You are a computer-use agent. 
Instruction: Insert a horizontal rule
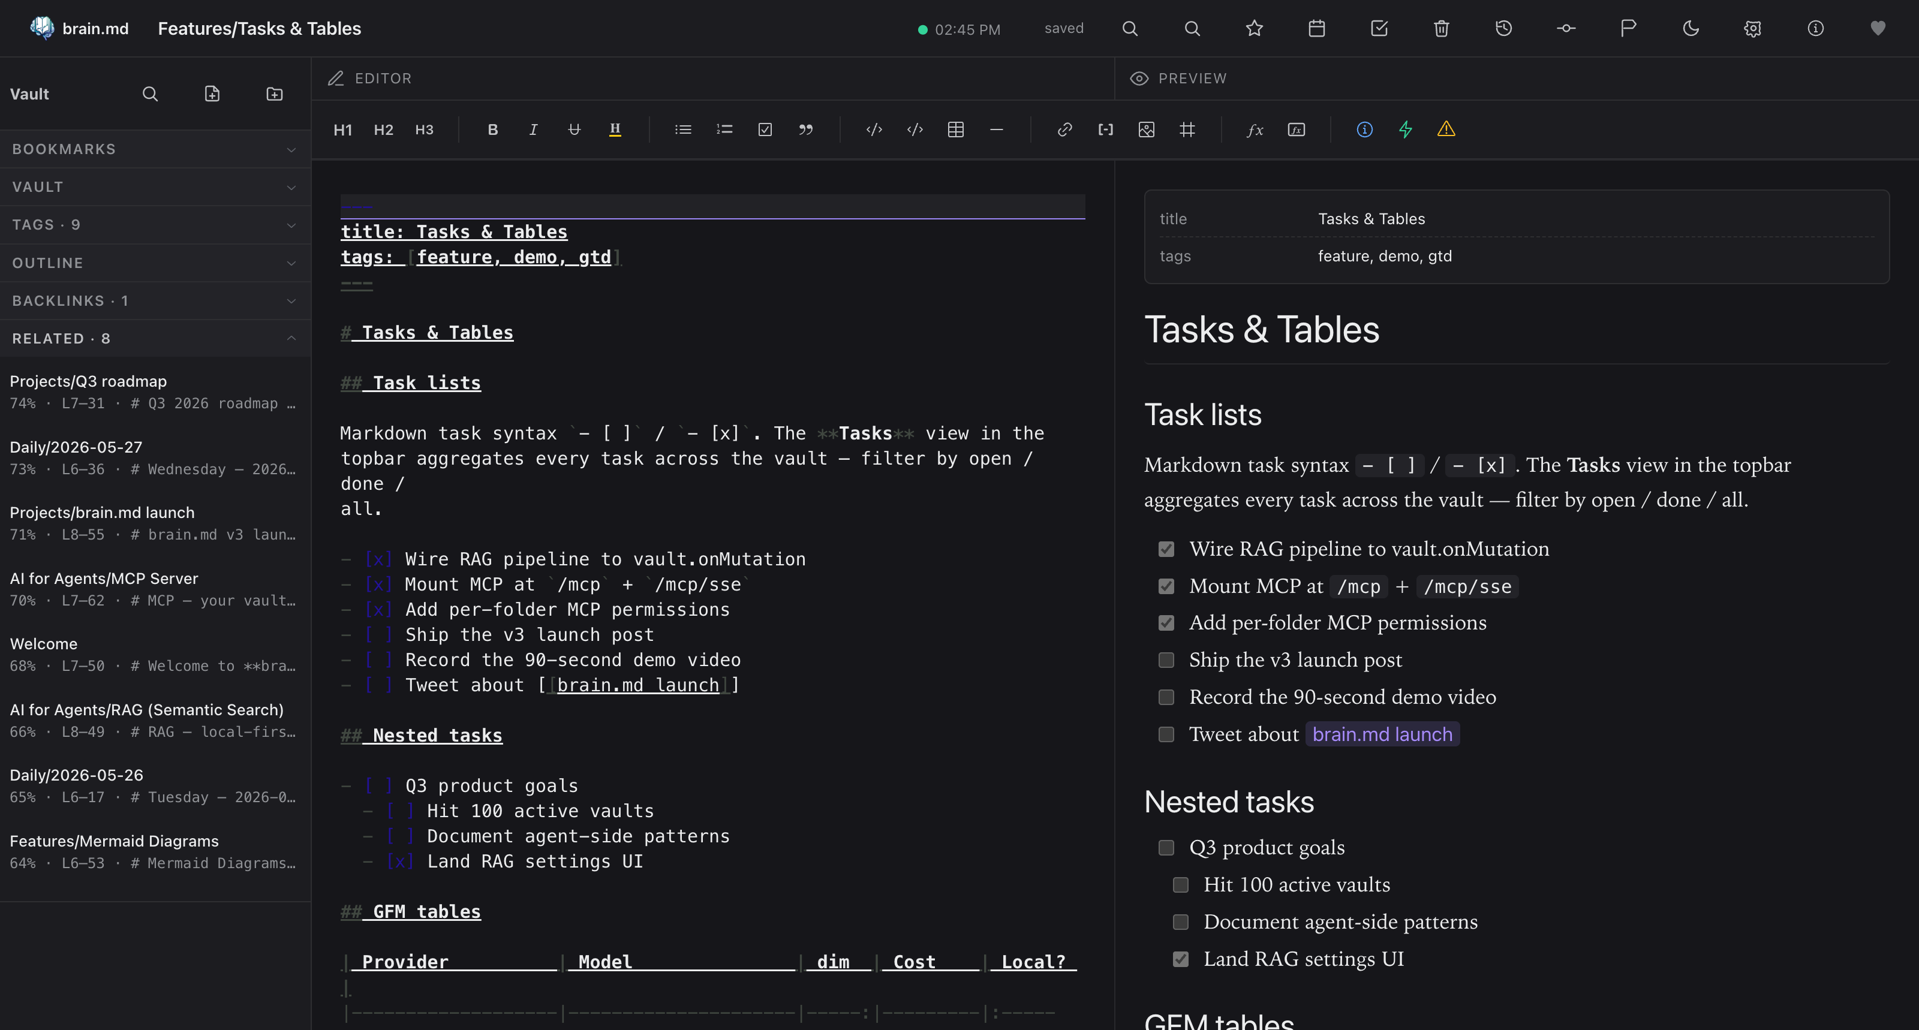[997, 129]
